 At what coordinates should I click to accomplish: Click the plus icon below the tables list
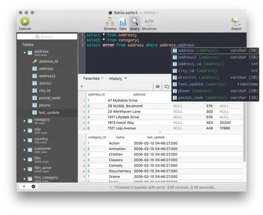(x=24, y=186)
